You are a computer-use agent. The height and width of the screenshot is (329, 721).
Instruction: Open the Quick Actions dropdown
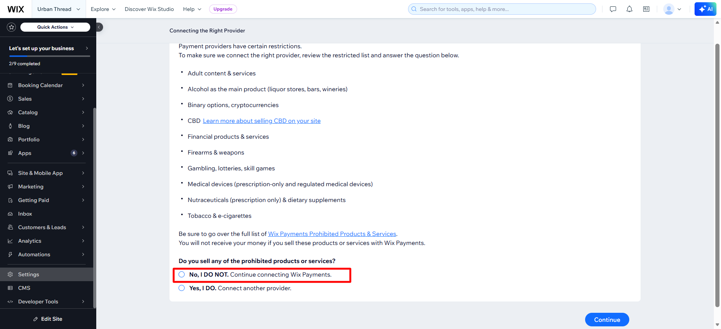tap(55, 27)
